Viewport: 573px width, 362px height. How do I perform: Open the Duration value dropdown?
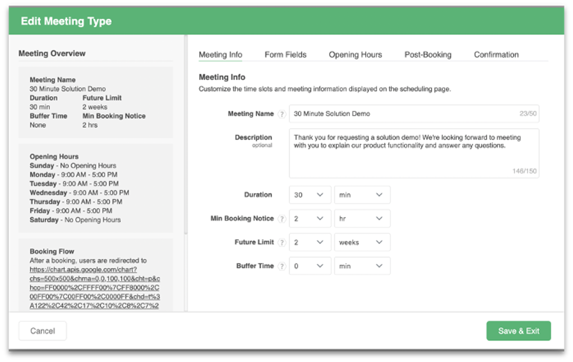[310, 195]
